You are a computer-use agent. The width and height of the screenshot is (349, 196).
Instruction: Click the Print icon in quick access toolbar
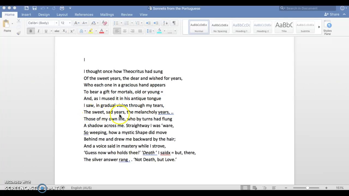[62, 8]
